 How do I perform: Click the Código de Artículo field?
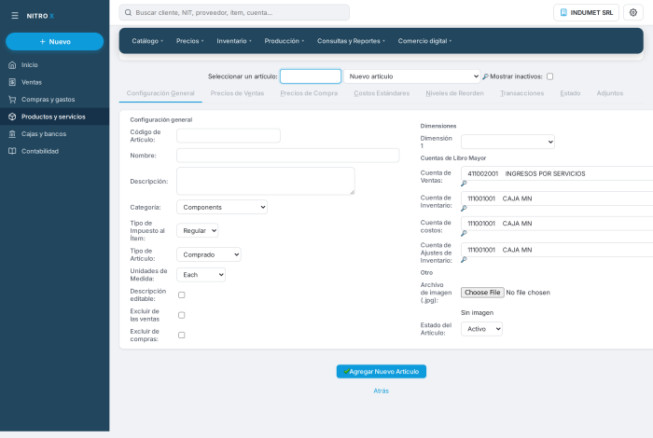tap(229, 136)
